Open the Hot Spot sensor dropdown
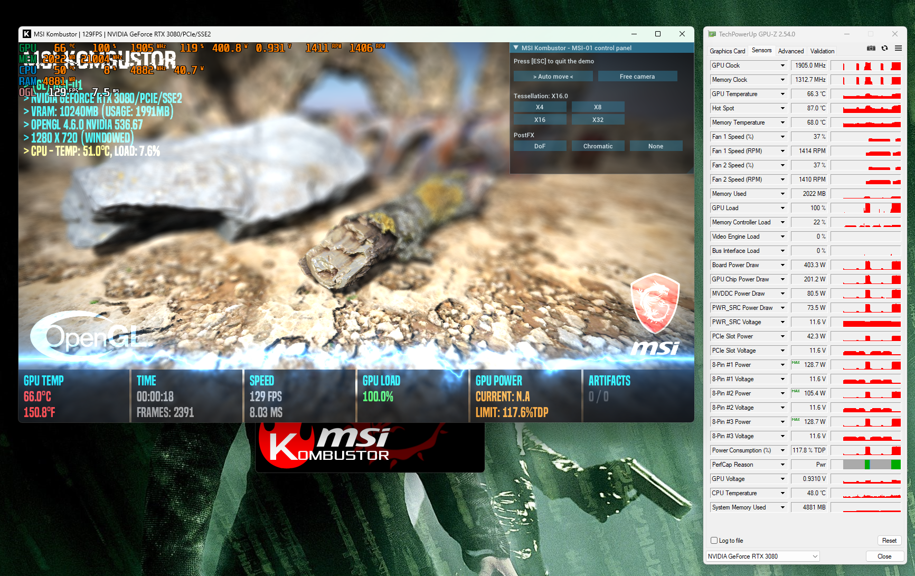Screen dimensions: 915x576 782,108
